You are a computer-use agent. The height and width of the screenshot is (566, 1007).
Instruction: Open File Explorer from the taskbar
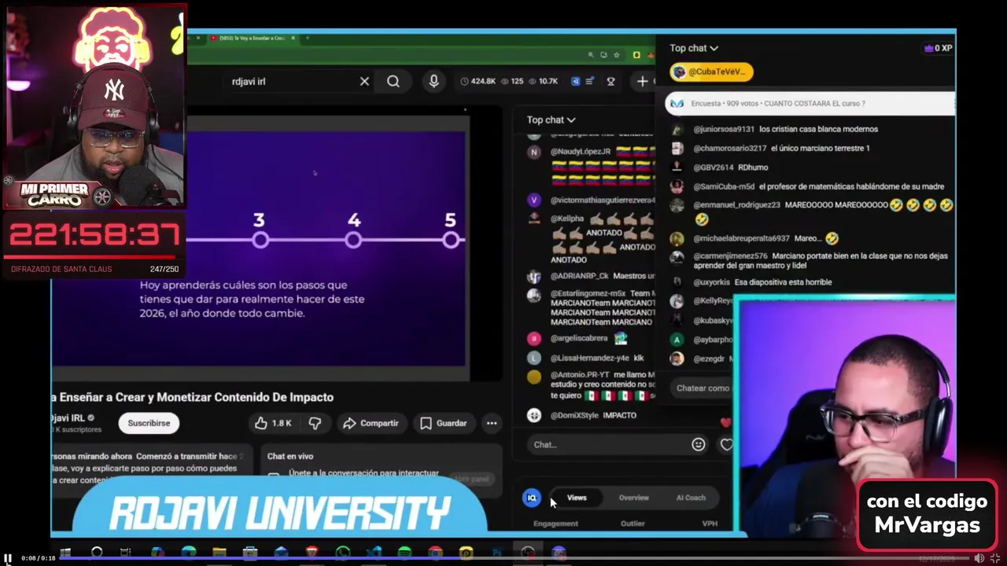(x=219, y=553)
